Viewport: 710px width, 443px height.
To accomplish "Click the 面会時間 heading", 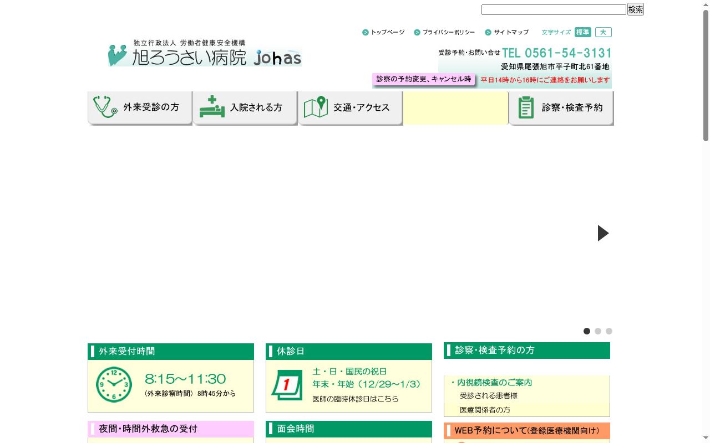I will tap(349, 429).
